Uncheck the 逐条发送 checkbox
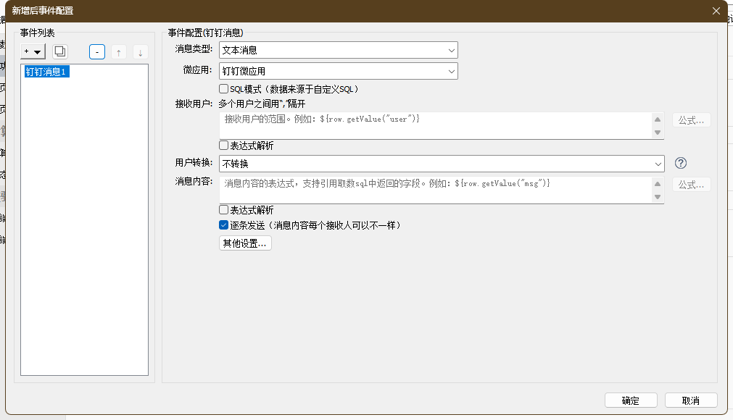The width and height of the screenshot is (733, 420). [x=224, y=225]
